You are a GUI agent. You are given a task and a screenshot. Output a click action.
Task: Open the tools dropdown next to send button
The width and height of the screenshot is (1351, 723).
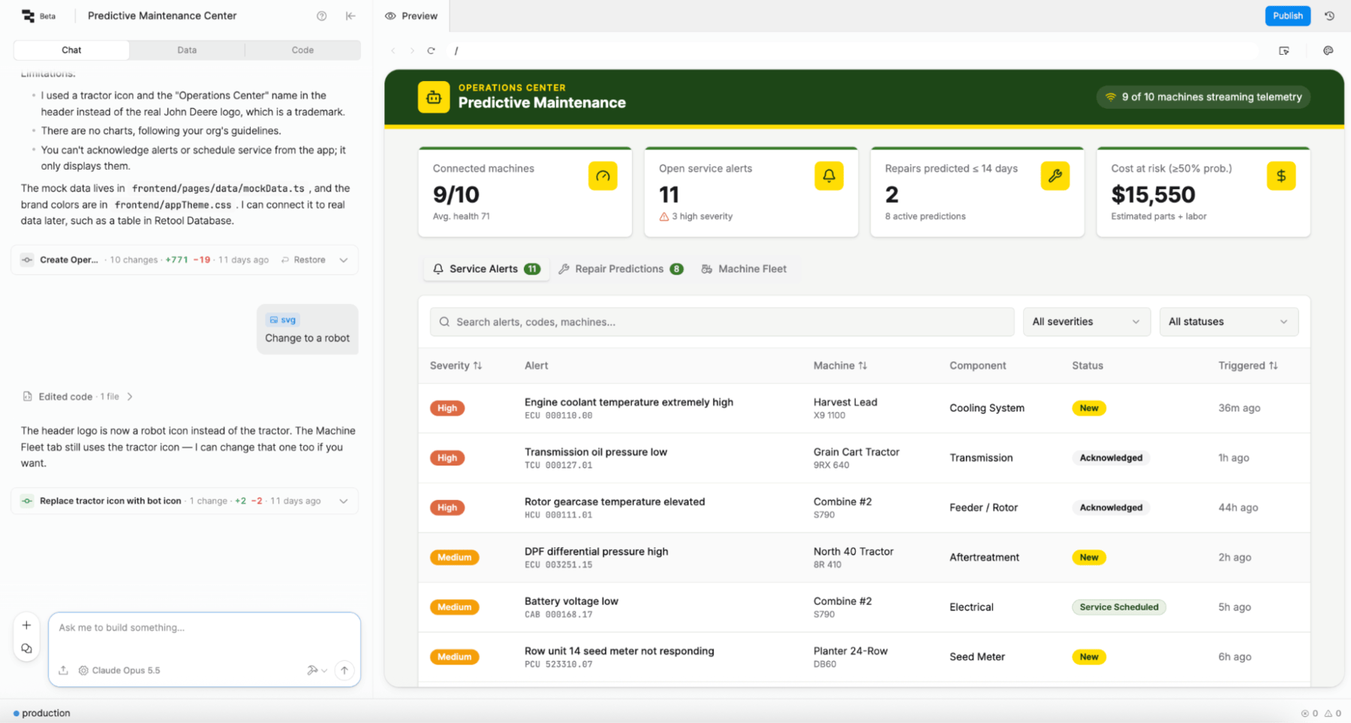tap(317, 670)
